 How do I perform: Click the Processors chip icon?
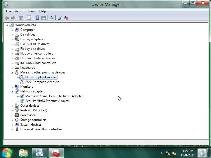(x=17, y=115)
